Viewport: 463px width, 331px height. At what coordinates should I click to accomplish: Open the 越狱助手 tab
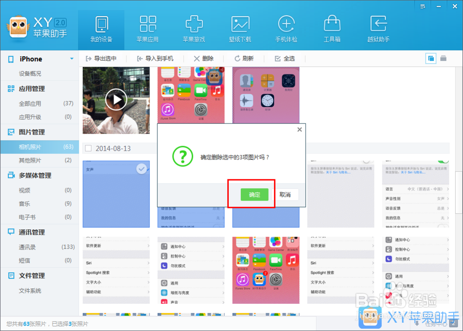[x=378, y=30]
